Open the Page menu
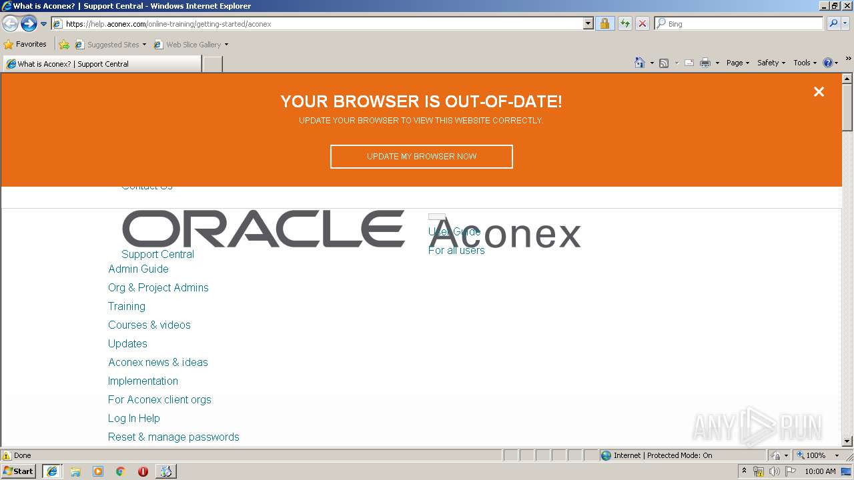Screen dimensions: 854x480 737,63
